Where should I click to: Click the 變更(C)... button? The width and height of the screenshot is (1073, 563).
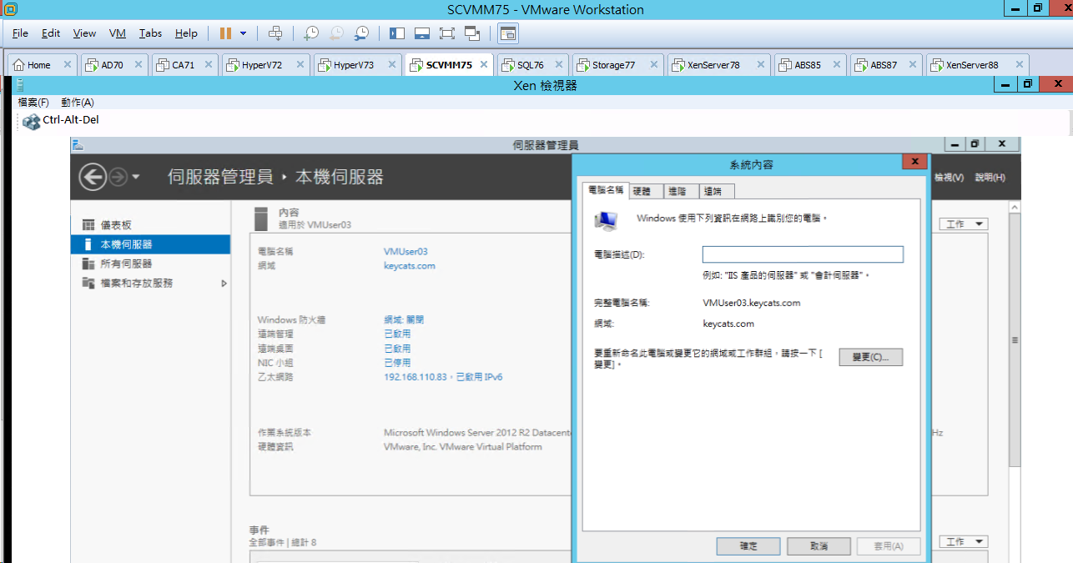click(x=871, y=357)
